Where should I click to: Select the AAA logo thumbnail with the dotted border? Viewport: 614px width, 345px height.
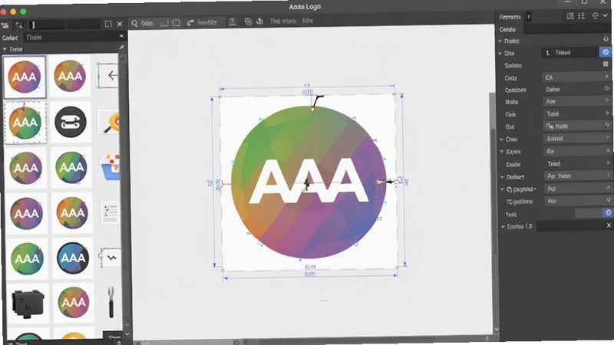point(25,123)
